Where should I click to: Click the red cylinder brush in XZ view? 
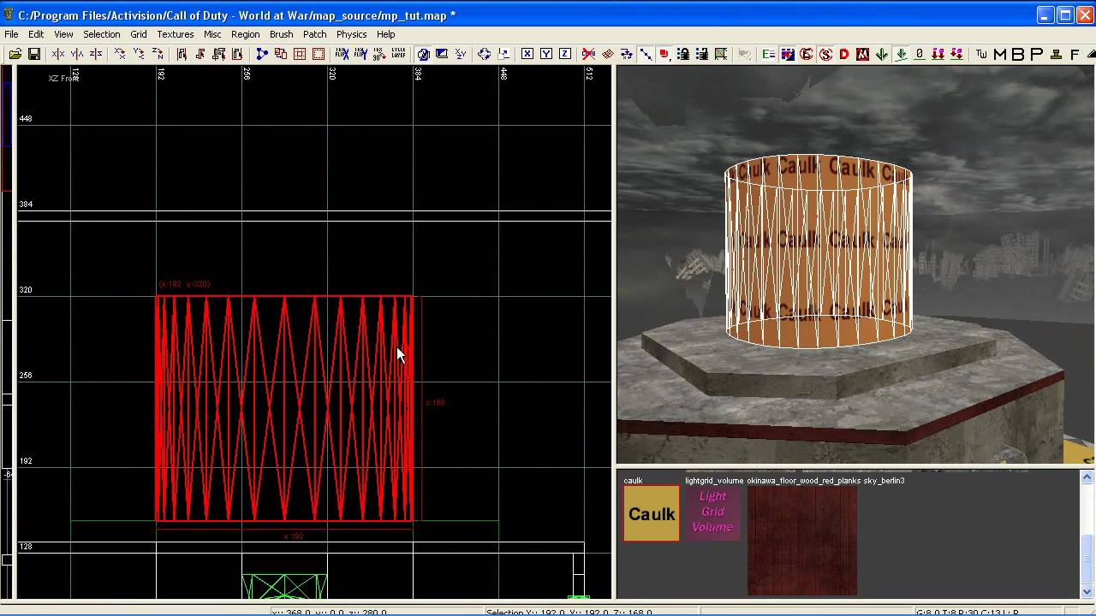(284, 408)
